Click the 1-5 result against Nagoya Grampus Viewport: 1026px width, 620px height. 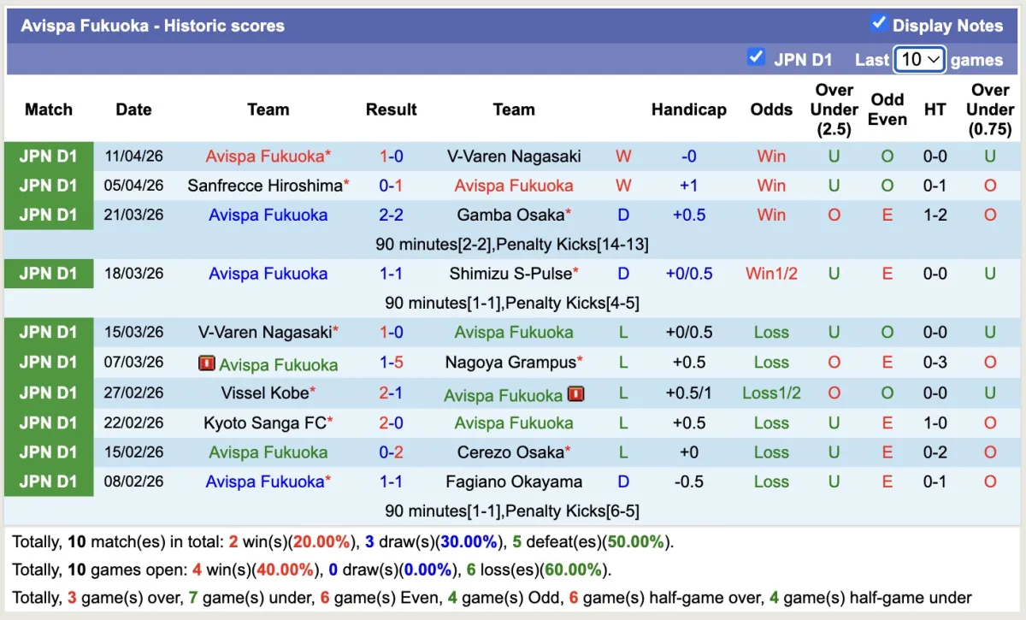[x=391, y=363]
